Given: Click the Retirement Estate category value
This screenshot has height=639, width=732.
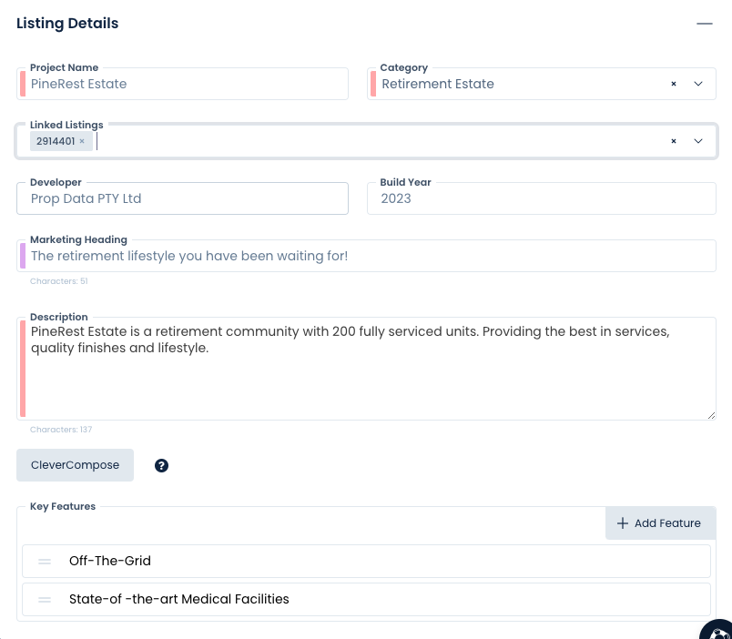Looking at the screenshot, I should point(438,84).
